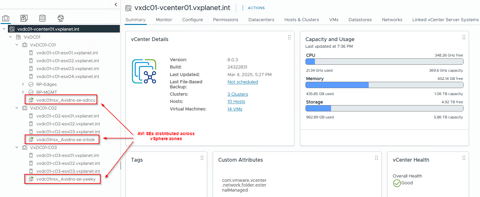Open the ACTIONS dropdown menu

point(256,8)
